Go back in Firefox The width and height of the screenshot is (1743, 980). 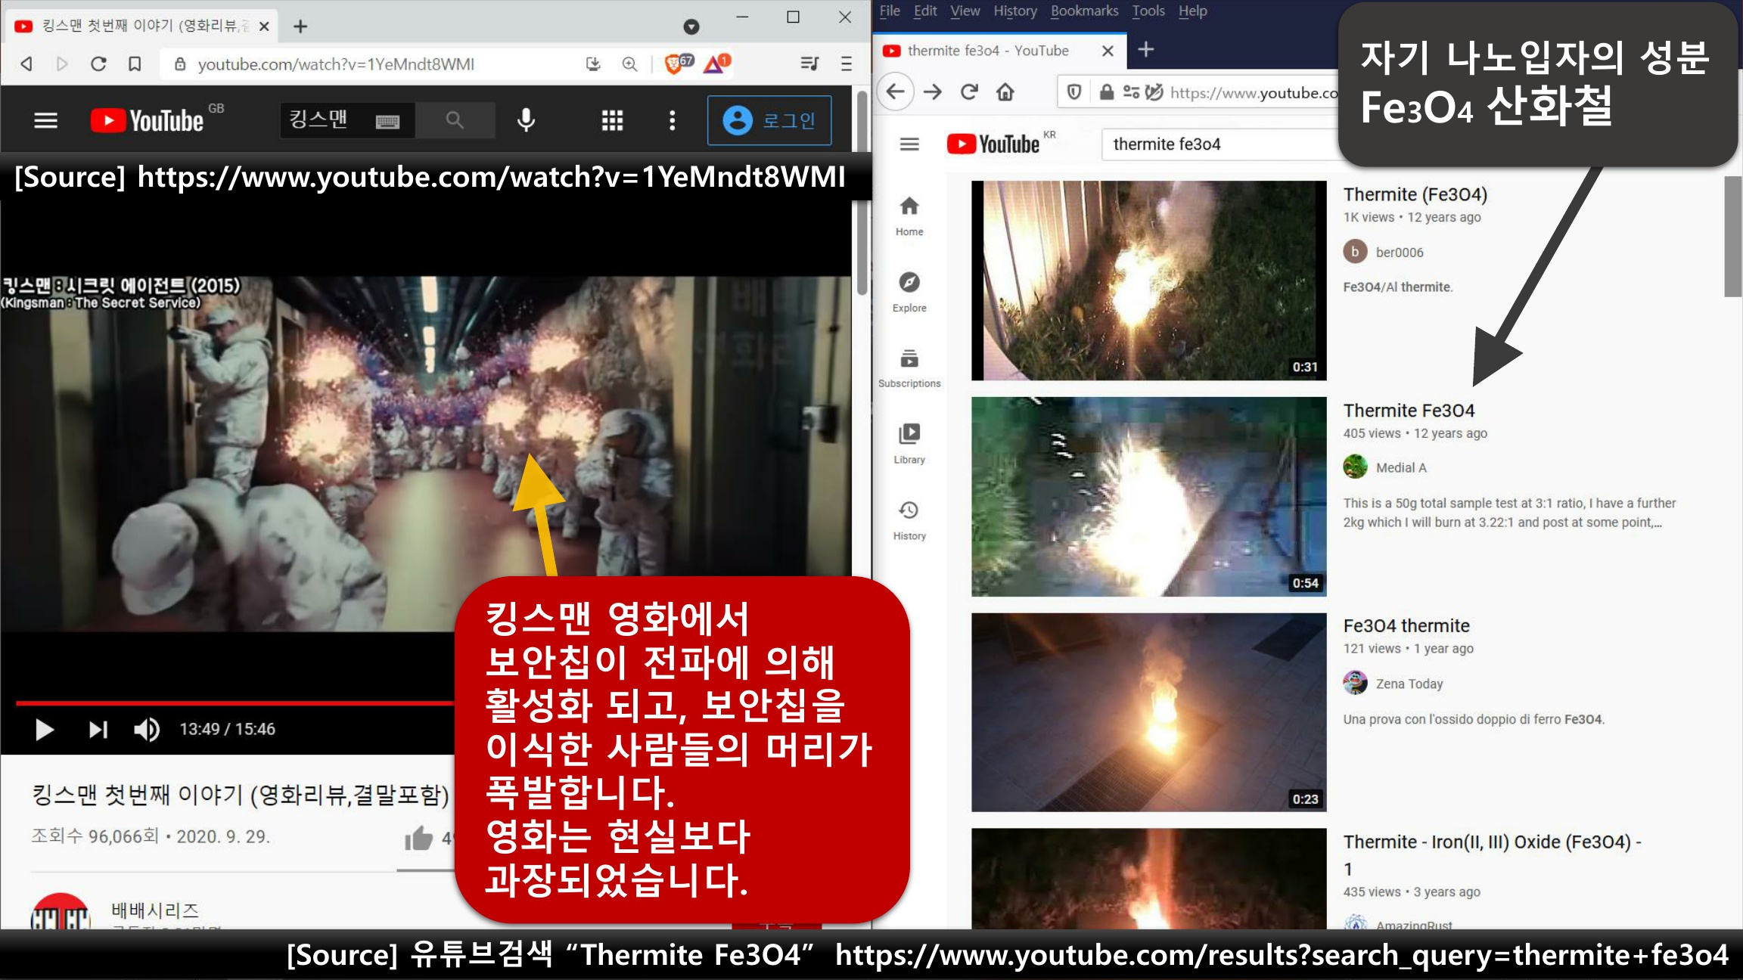(x=896, y=92)
